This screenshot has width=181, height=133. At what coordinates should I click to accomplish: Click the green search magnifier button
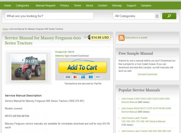coord(169,16)
